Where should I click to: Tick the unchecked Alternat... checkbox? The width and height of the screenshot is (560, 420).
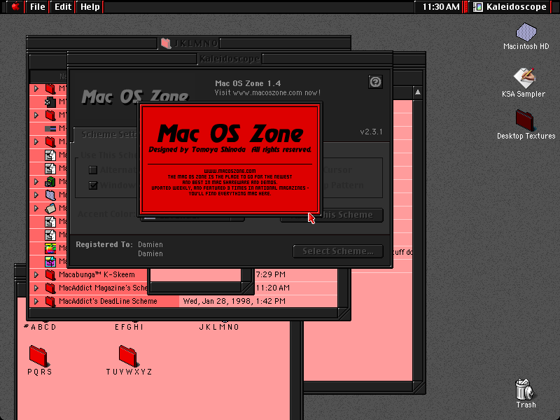93,170
